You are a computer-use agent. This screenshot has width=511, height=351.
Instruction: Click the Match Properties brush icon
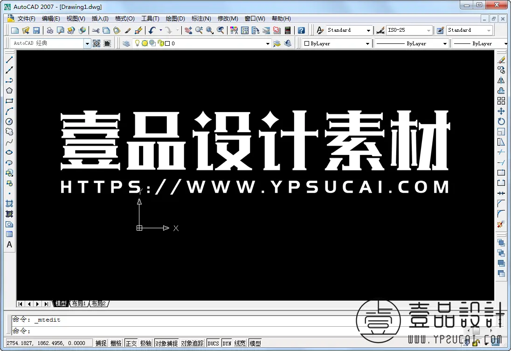coord(127,30)
